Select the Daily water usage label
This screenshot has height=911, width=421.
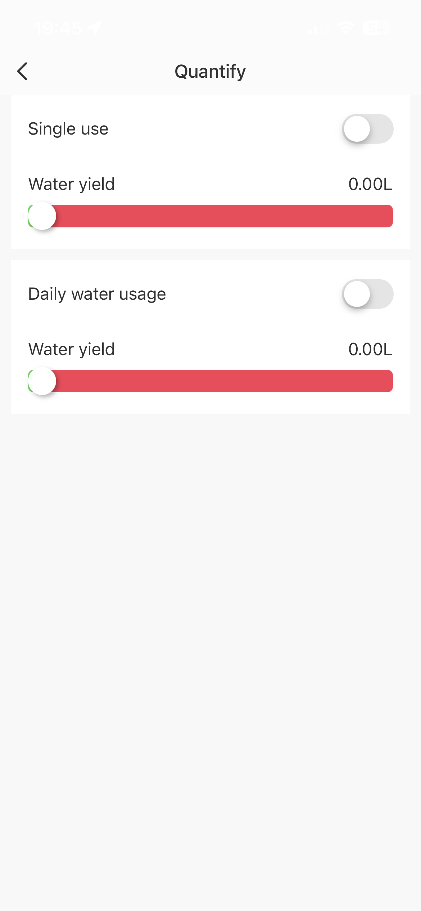point(97,294)
